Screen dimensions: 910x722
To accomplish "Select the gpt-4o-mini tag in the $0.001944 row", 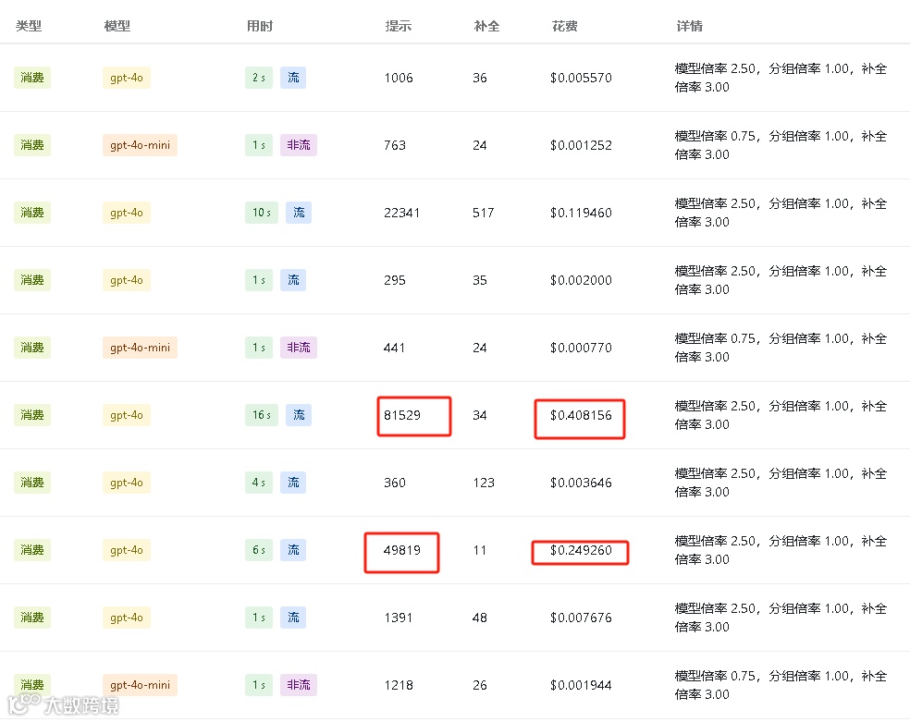I will click(x=140, y=685).
